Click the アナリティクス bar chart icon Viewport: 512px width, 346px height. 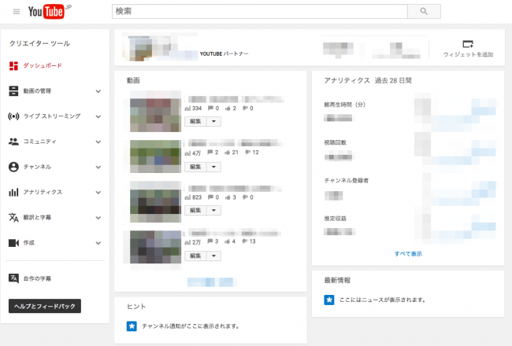(13, 192)
